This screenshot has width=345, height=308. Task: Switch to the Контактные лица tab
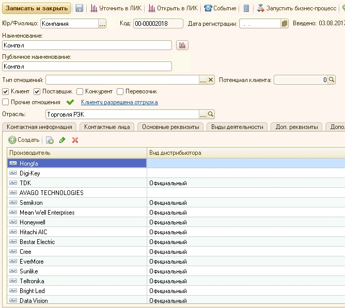(107, 126)
